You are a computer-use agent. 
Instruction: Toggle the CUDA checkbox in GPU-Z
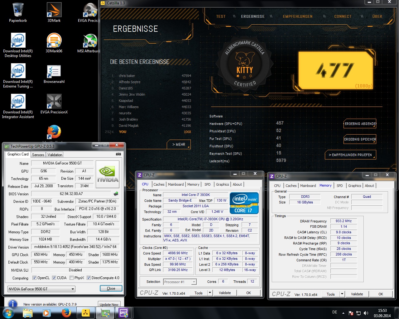[54, 278]
